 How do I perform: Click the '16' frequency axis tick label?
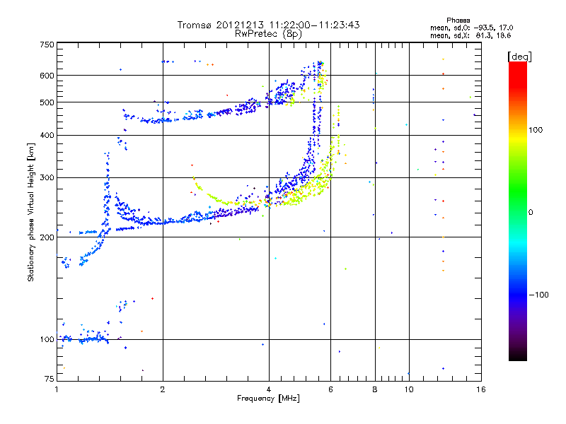(x=481, y=389)
